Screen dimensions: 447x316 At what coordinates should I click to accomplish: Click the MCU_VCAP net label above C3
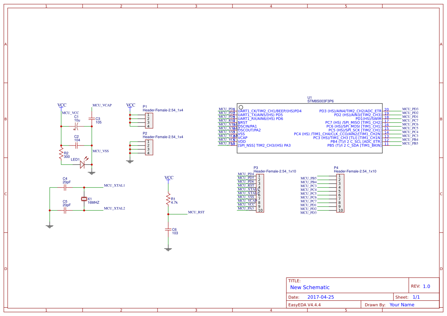pos(102,105)
